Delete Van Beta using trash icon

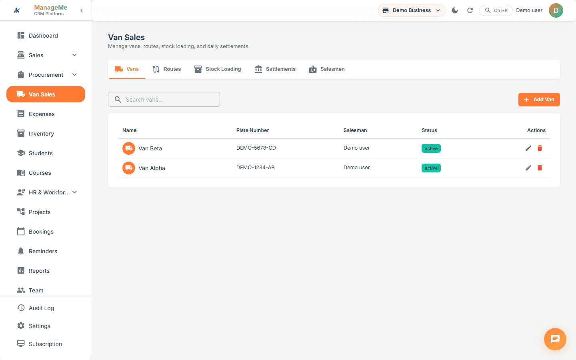coord(540,148)
